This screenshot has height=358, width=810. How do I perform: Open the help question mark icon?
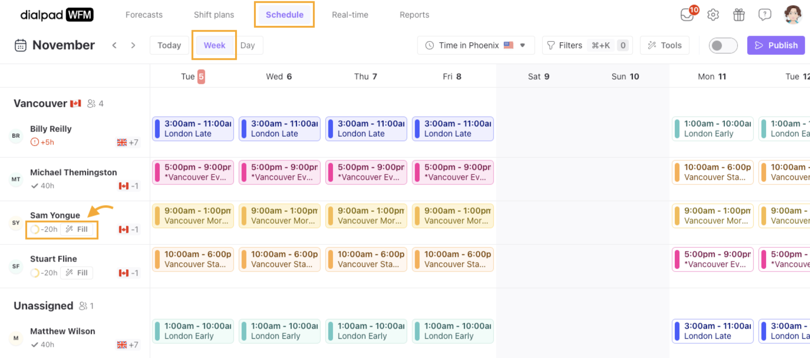pos(765,14)
